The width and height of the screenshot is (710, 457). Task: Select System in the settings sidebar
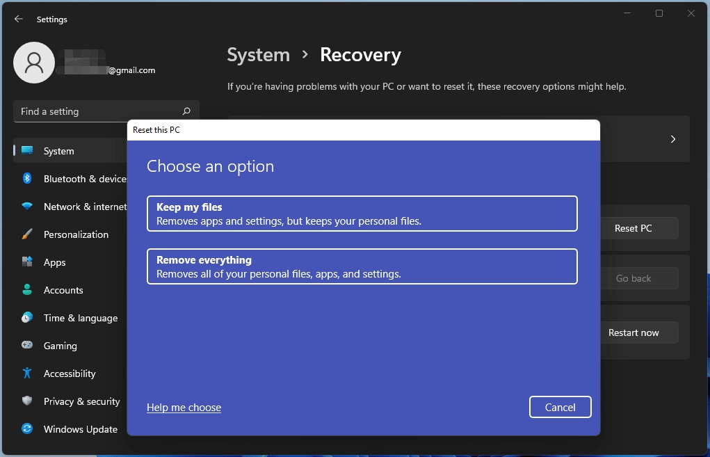coord(58,151)
